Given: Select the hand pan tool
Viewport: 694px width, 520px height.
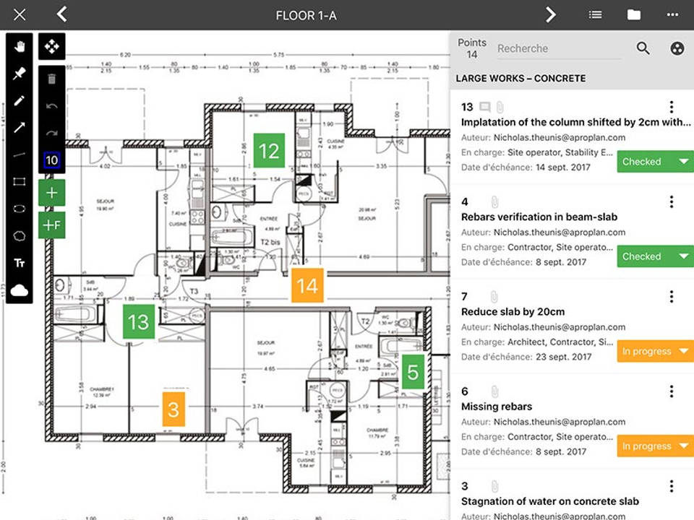Looking at the screenshot, I should click(20, 47).
